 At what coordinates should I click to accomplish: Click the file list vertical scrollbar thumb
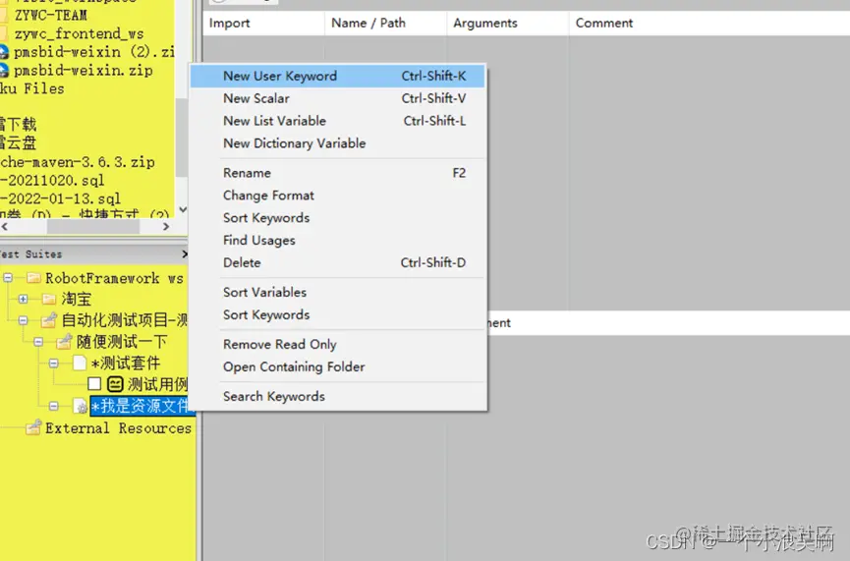(182, 138)
